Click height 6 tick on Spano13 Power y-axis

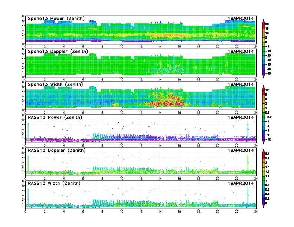(x=23, y=16)
